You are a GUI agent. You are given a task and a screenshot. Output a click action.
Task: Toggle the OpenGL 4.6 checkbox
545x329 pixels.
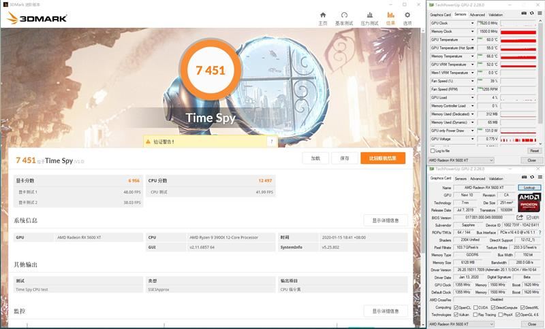click(x=518, y=315)
